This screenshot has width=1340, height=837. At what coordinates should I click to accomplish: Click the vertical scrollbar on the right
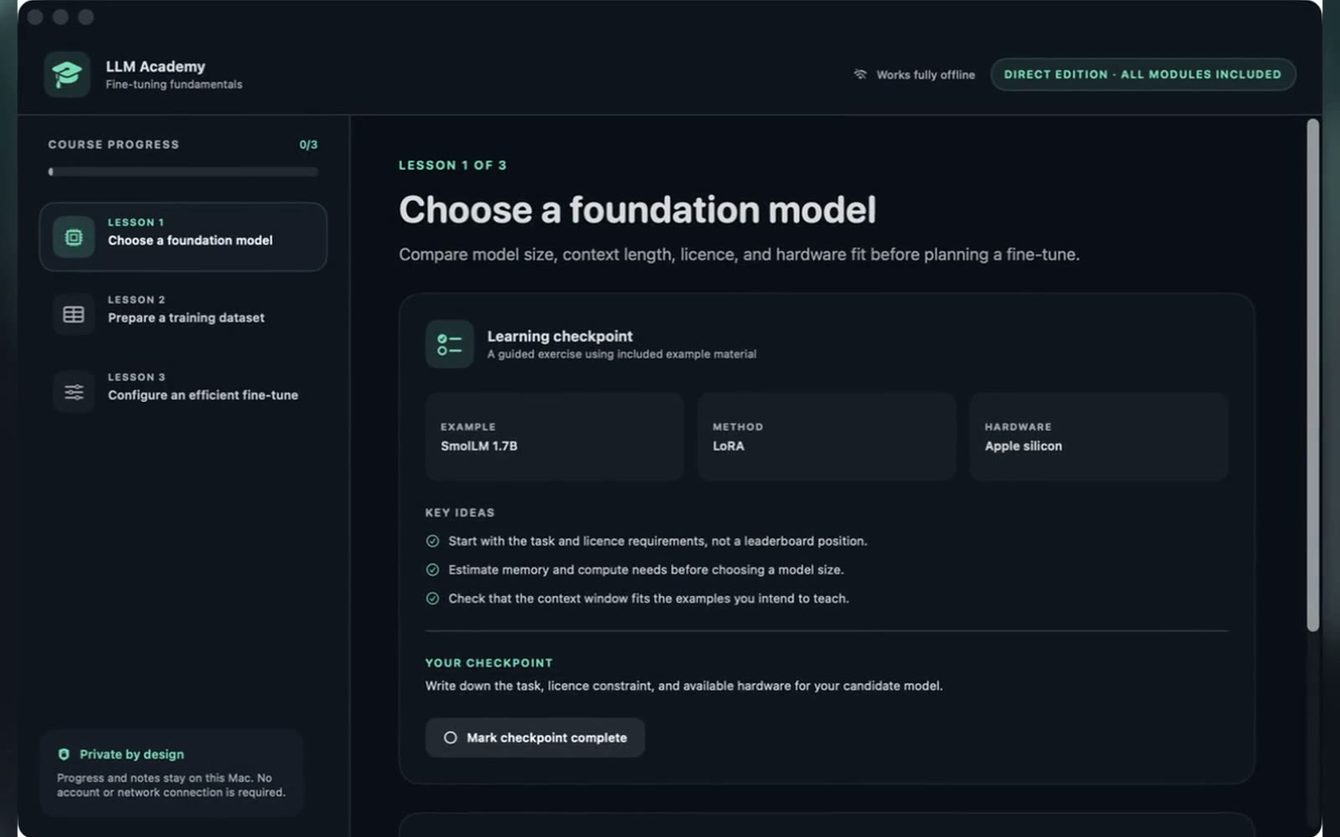tap(1312, 375)
